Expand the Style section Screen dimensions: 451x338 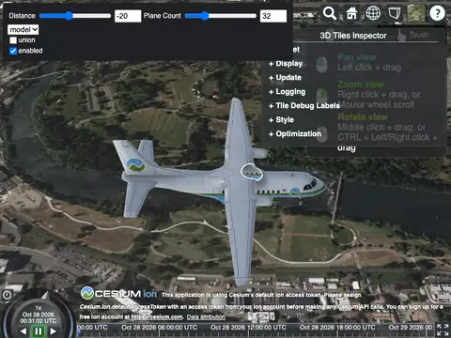coord(281,120)
